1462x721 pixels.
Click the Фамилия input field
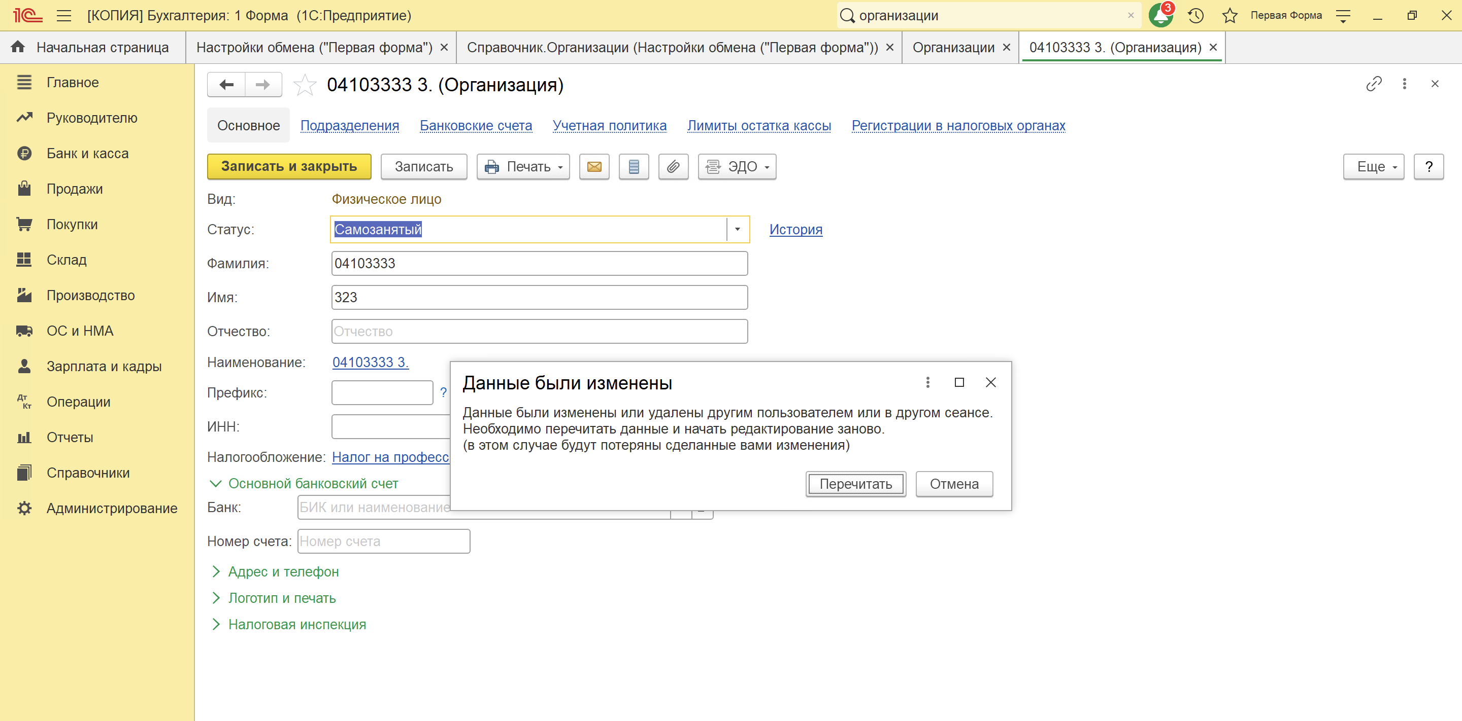pos(539,264)
